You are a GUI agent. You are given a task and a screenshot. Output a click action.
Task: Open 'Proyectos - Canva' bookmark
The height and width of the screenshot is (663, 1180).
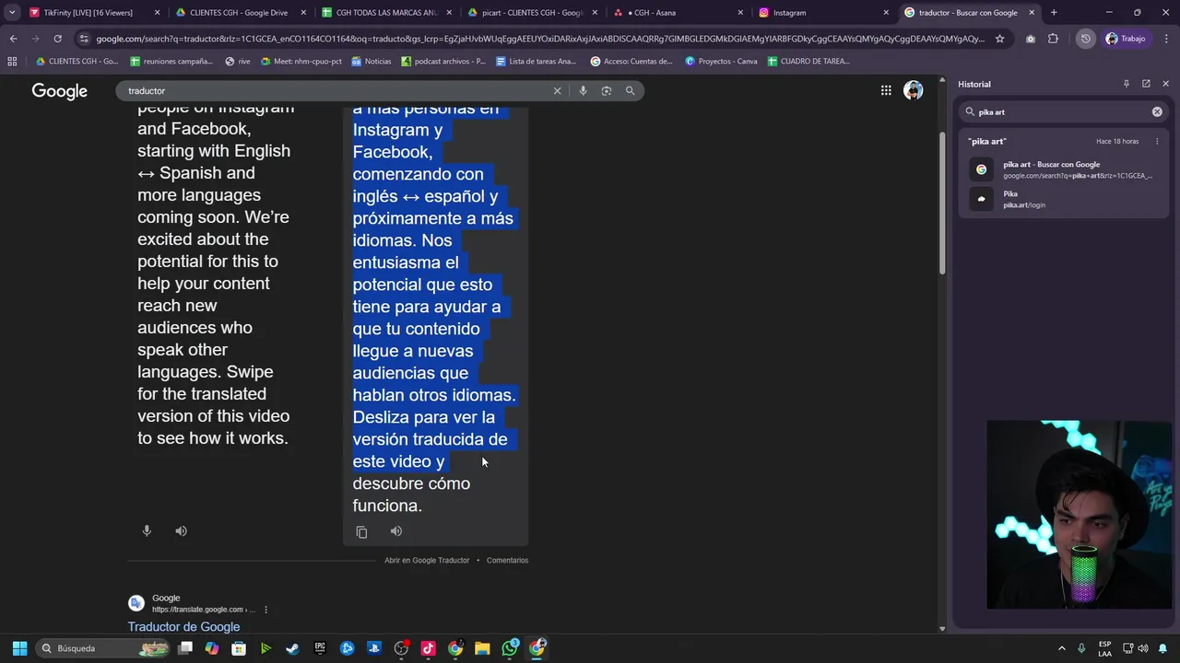click(721, 62)
